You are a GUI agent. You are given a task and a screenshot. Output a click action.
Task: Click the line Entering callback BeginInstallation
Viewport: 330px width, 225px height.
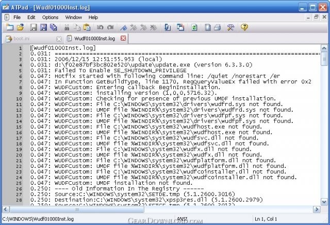click(x=125, y=88)
